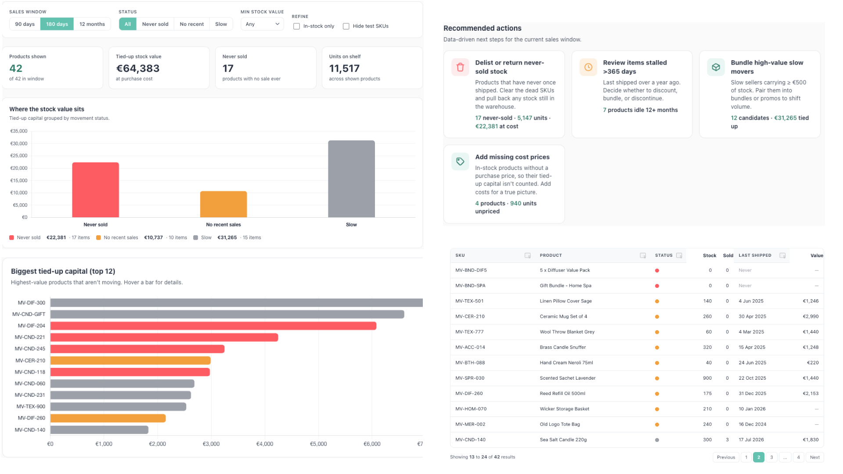Image resolution: width=843 pixels, height=474 pixels.
Task: Click the orange status dot for Old Logo Tote Bag
Action: (657, 424)
